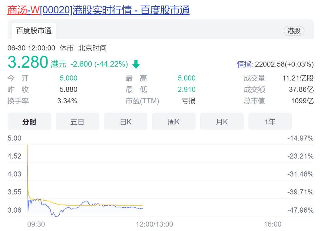Click the 总市值 value 1099亿
The width and height of the screenshot is (327, 231).
[302, 101]
